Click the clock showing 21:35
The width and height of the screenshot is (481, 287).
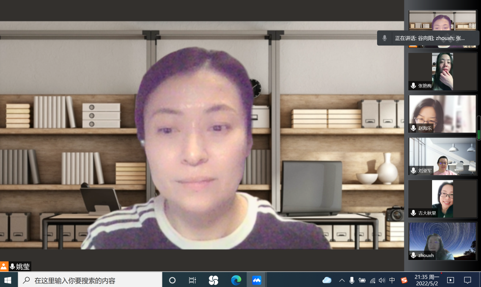426,280
